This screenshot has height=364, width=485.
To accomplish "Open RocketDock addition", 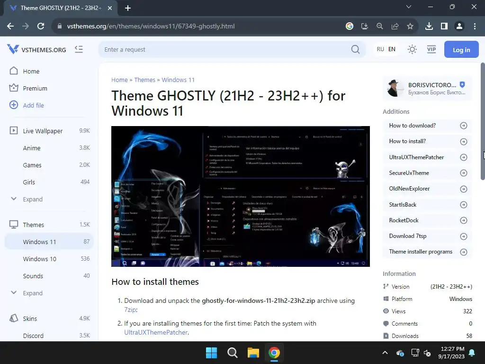I will (x=427, y=220).
